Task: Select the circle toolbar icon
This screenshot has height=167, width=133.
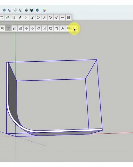Action: (x=38, y=17)
